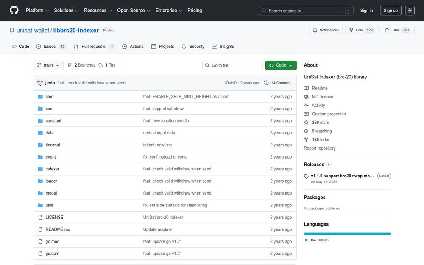Image resolution: width=424 pixels, height=265 pixels.
Task: Open commit hash 17bde7c
Action: coord(231,83)
